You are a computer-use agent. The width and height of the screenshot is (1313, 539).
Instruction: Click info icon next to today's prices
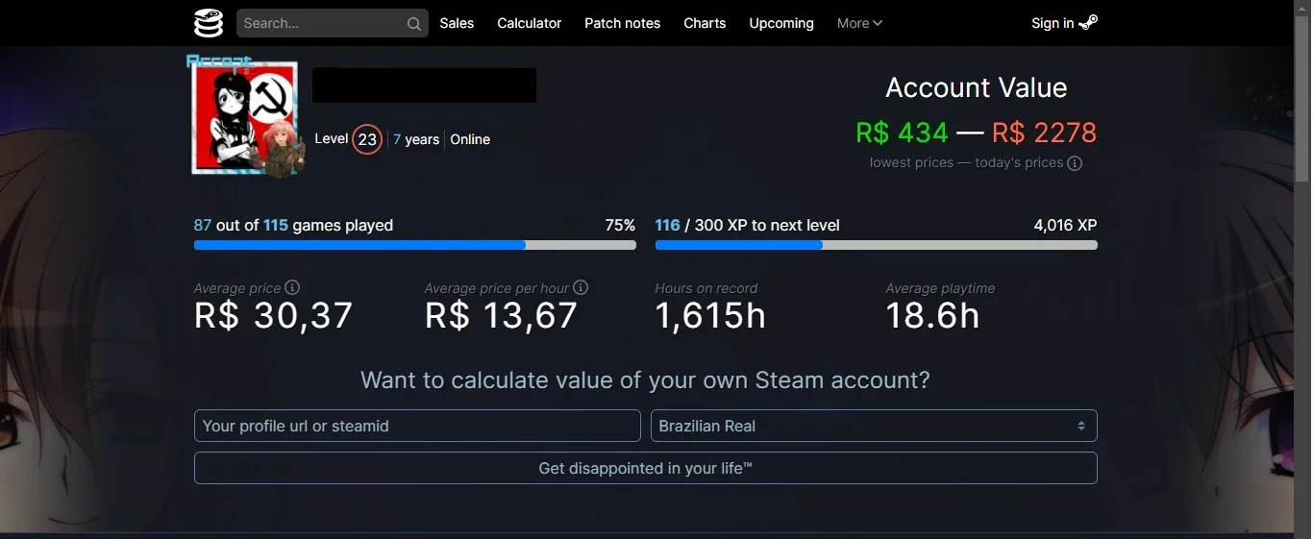[x=1075, y=163]
